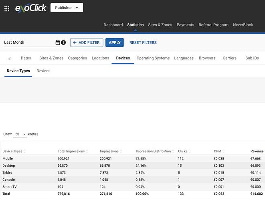The image size is (265, 200).
Task: Click the ADD FILTER button
Action: tap(87, 42)
